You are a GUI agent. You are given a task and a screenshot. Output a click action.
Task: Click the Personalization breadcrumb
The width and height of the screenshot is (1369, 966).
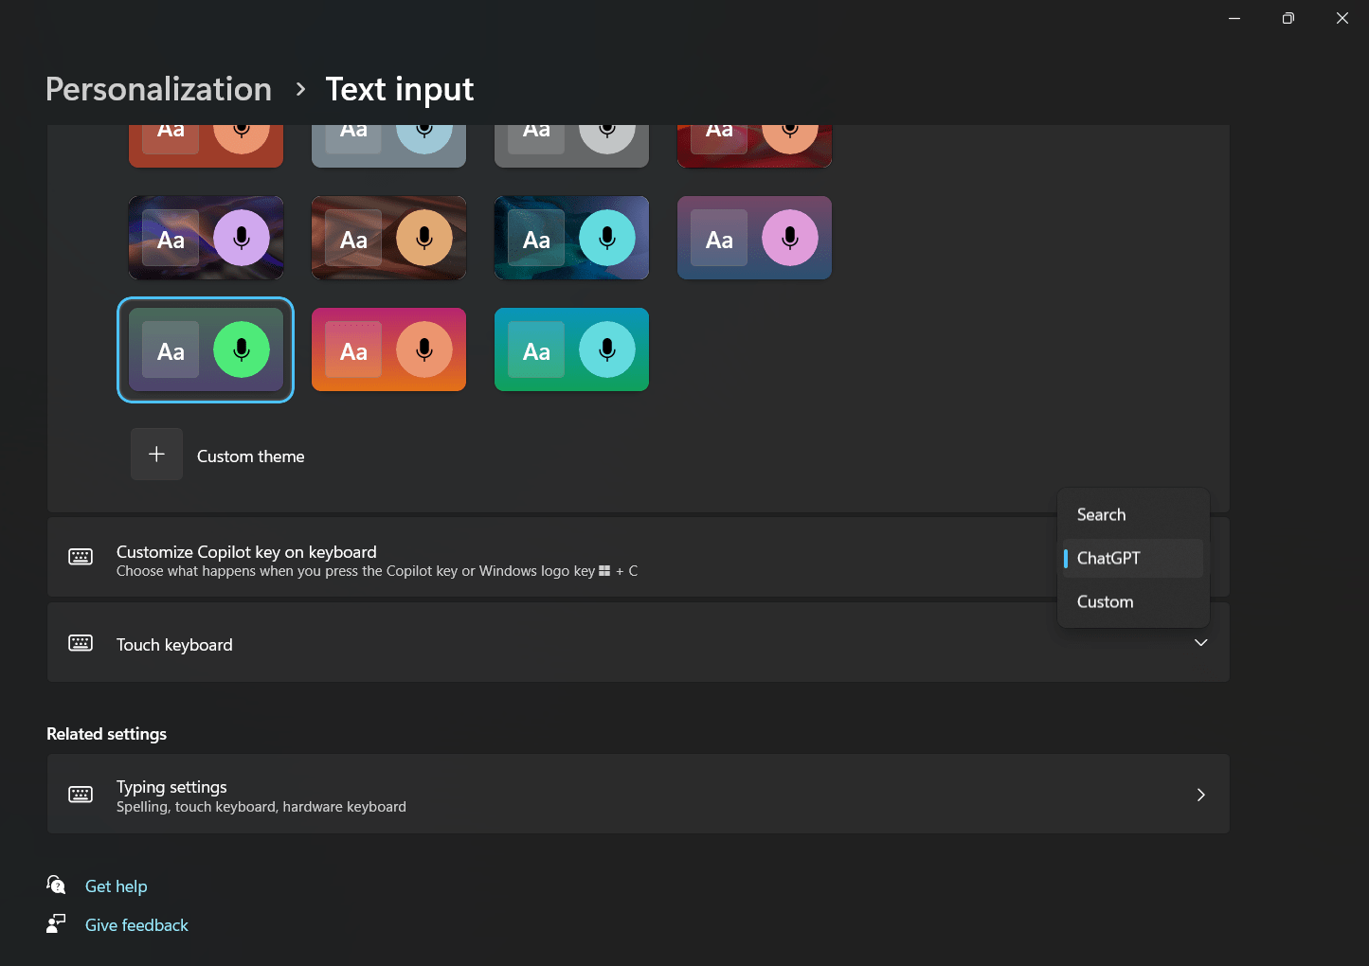(x=158, y=89)
